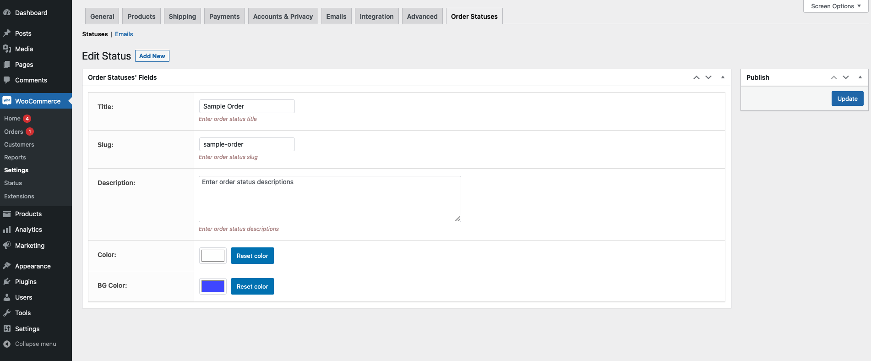Open the white Color swatch picker
The image size is (871, 361).
coord(213,256)
